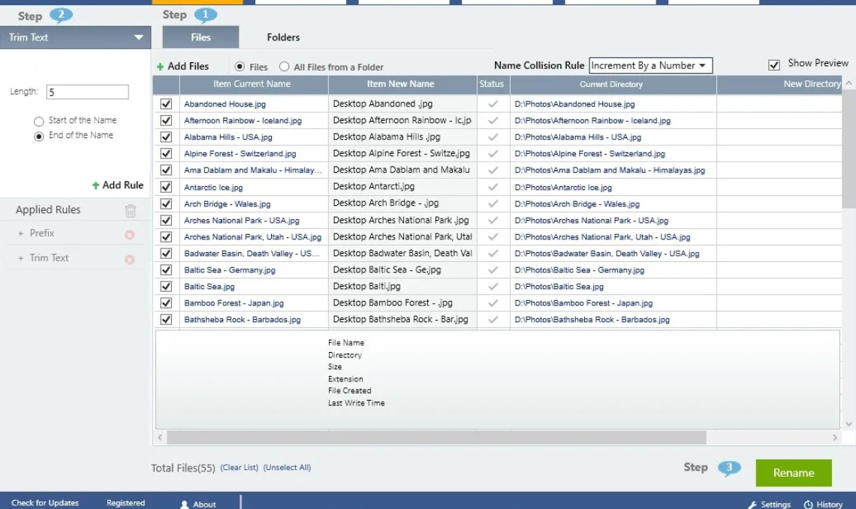Screen dimensions: 856x509
Task: Remove the Prefix rule with red X
Action: coord(129,234)
